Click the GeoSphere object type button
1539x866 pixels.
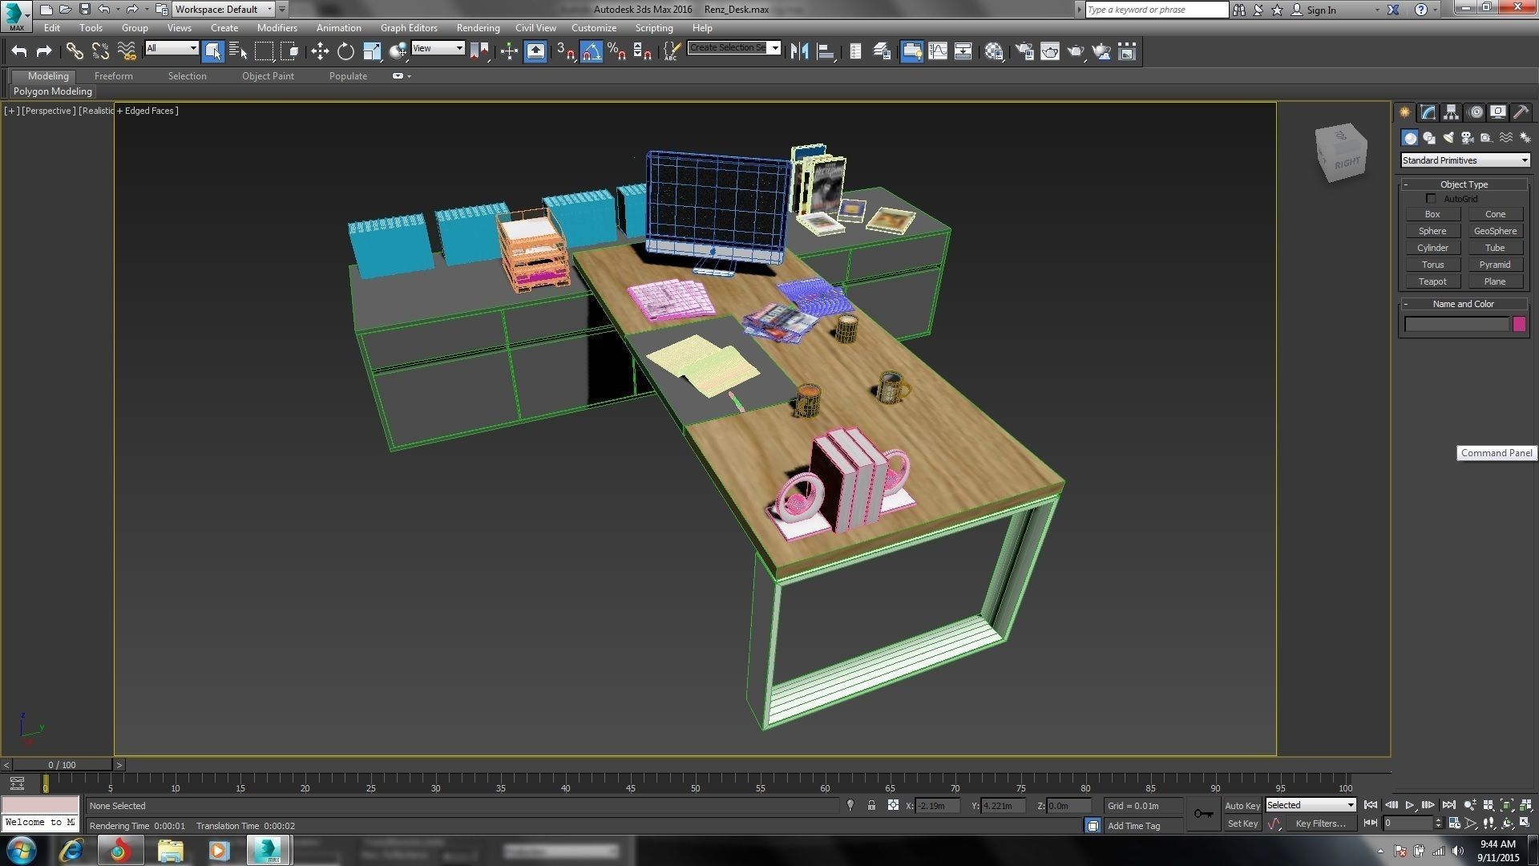coord(1495,231)
